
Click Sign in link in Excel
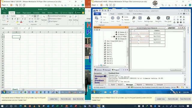coord(71,13)
